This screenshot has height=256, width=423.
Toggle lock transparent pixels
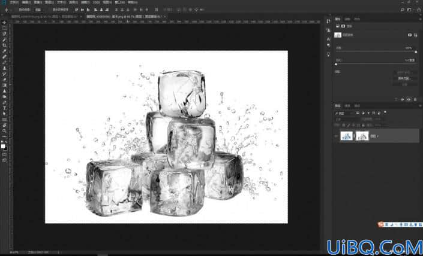pyautogui.click(x=343, y=126)
